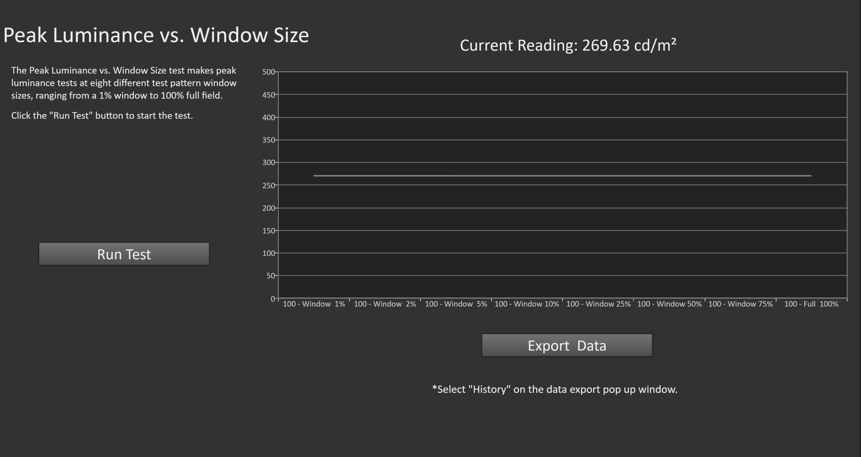Click the History note below Export Data
Screen dimensions: 861x457
[x=555, y=389]
